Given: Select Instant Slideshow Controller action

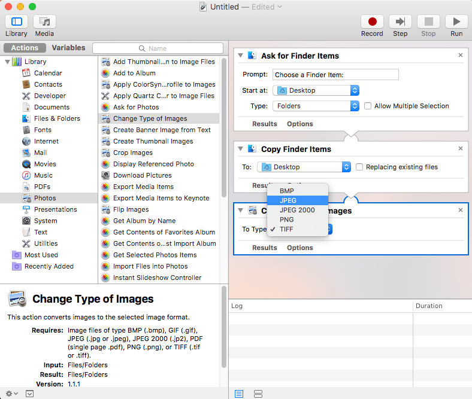Looking at the screenshot, I should pyautogui.click(x=157, y=278).
